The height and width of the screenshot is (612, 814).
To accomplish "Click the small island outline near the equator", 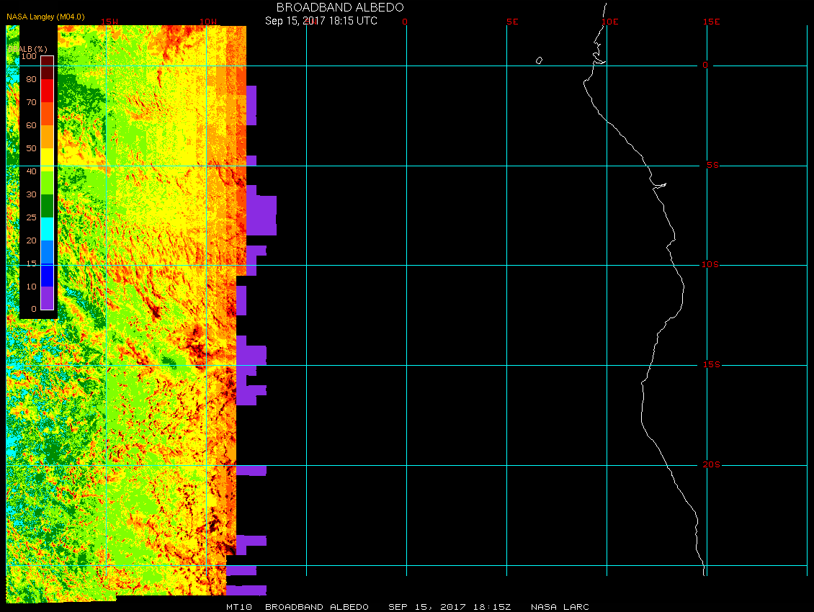I will tap(539, 60).
